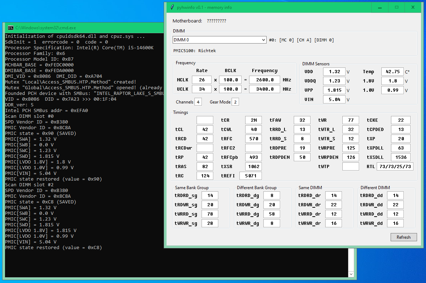
Task: Close the pyhwinfo memory info window
Action: 413,7
